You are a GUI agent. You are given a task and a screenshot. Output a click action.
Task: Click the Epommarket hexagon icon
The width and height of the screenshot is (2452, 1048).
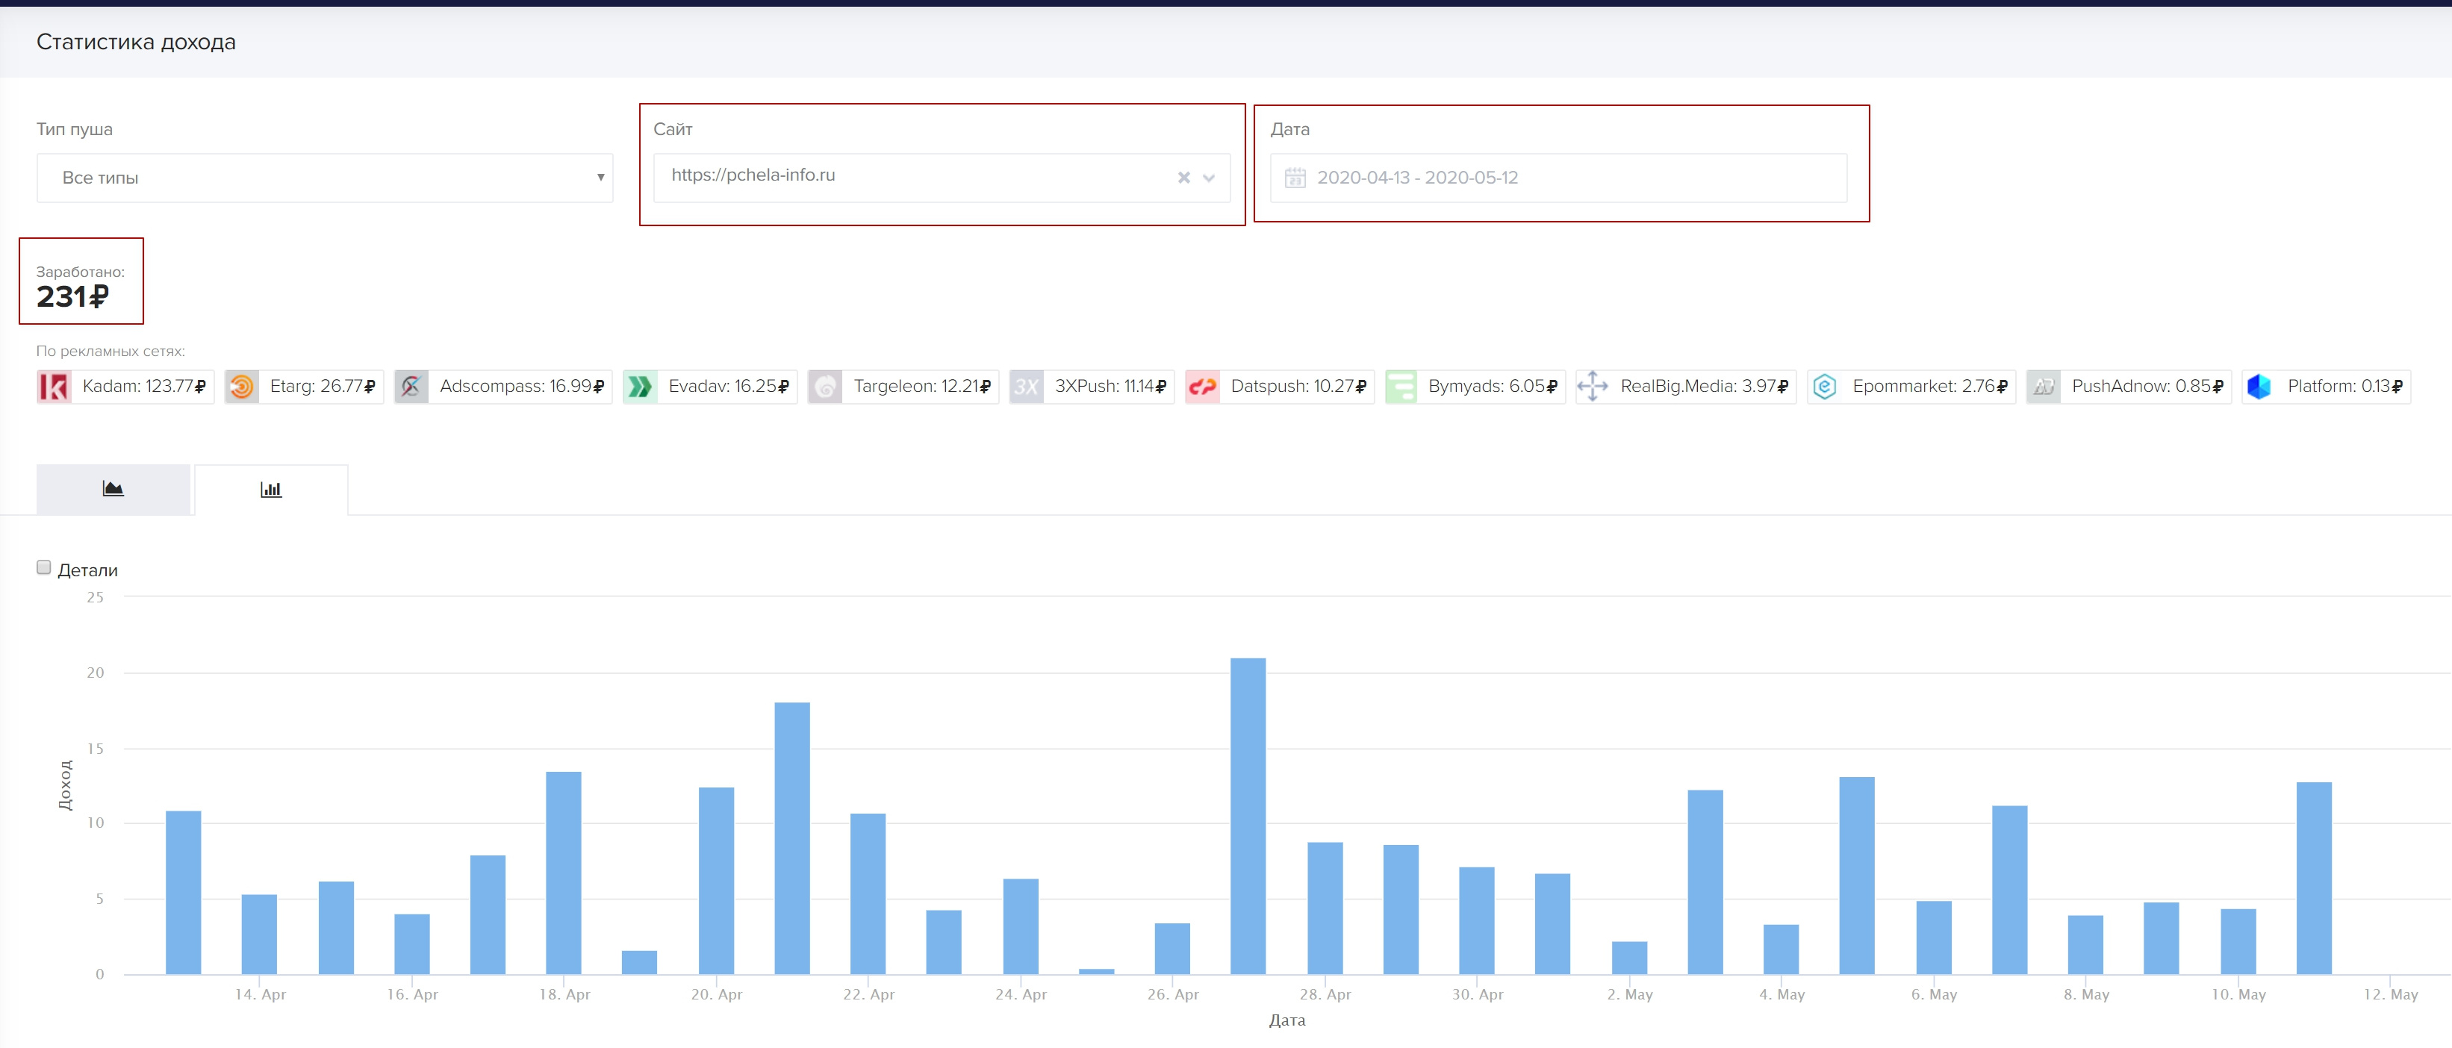coord(1824,387)
